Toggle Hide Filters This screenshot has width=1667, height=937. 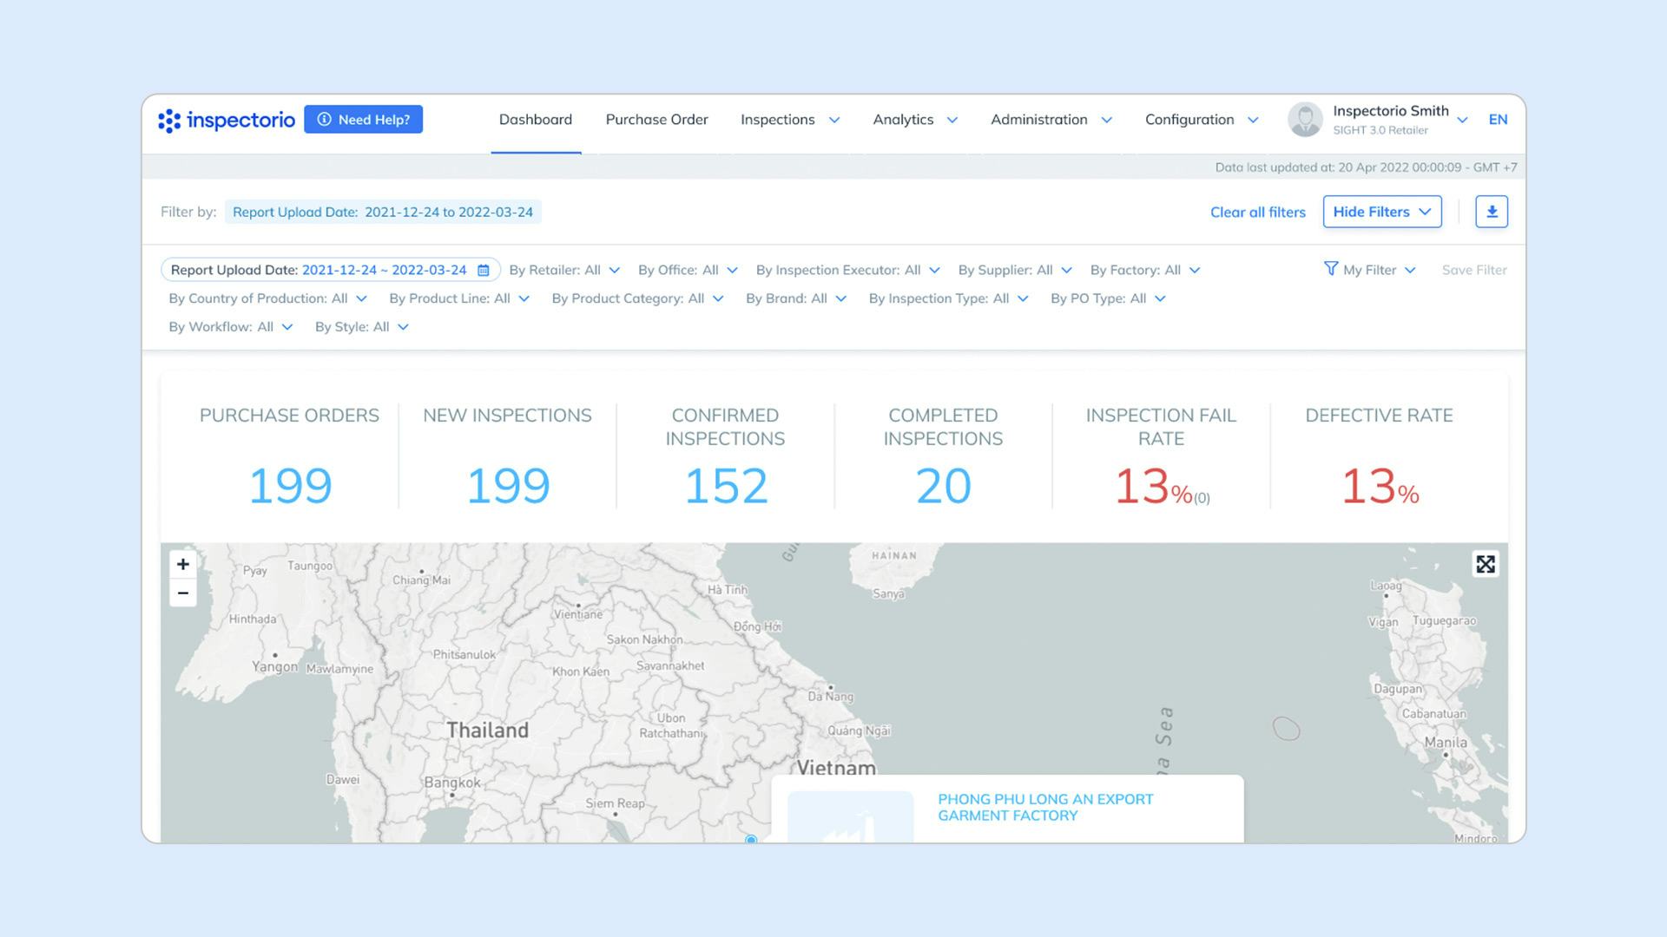pyautogui.click(x=1381, y=211)
